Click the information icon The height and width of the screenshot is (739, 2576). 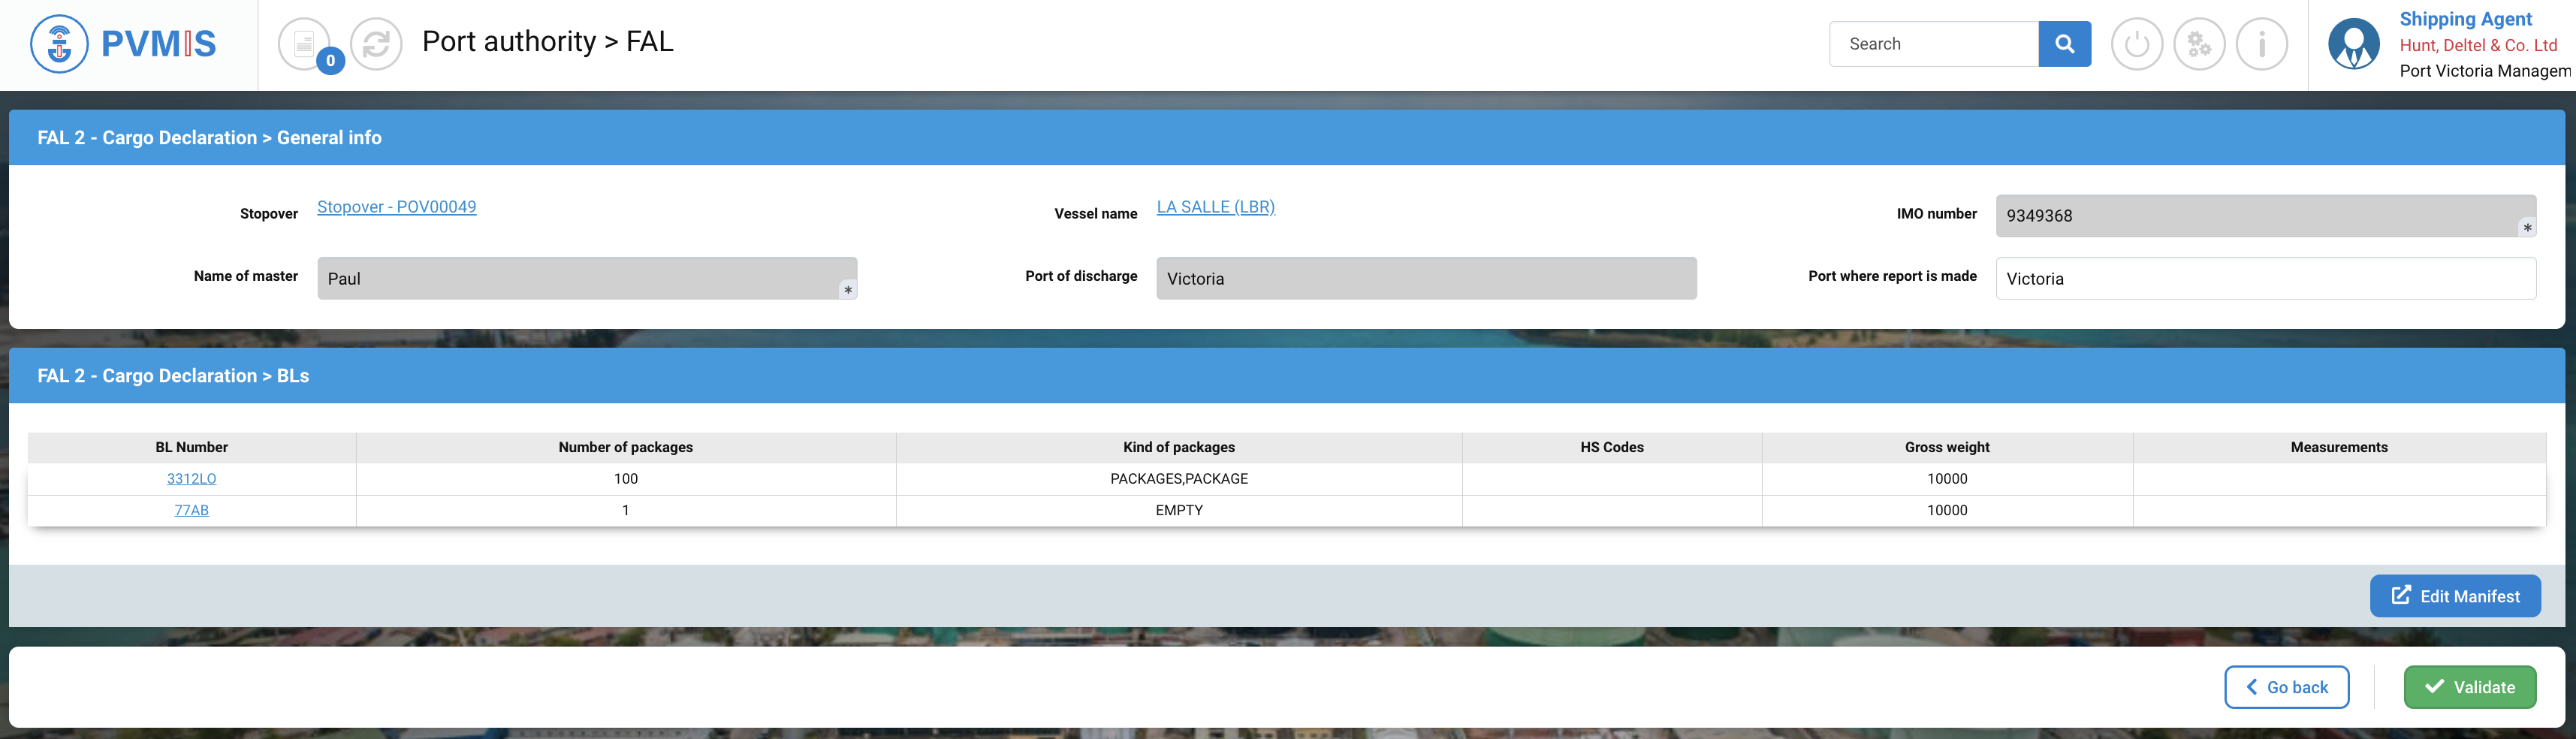[x=2261, y=44]
